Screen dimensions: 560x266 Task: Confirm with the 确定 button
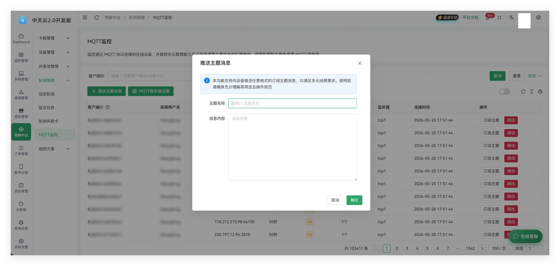coord(354,200)
